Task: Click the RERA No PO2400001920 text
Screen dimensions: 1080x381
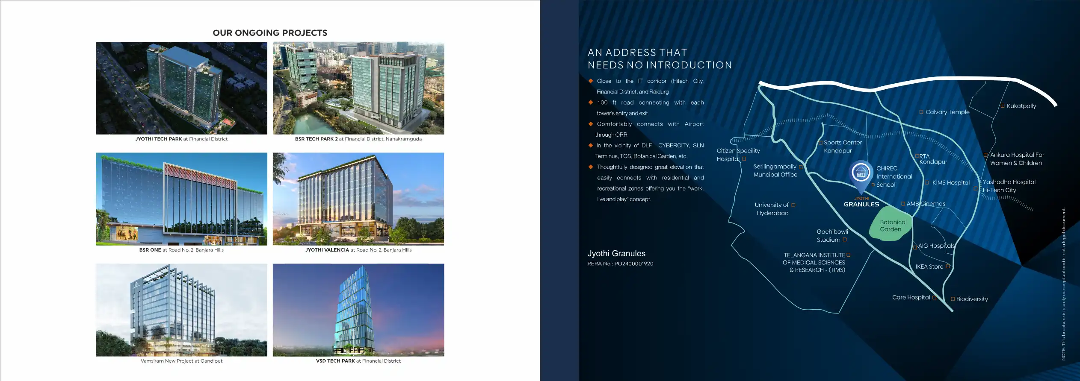Action: click(x=620, y=264)
